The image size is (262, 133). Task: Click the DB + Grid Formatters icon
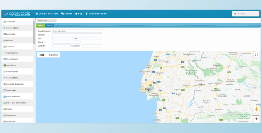(5, 103)
